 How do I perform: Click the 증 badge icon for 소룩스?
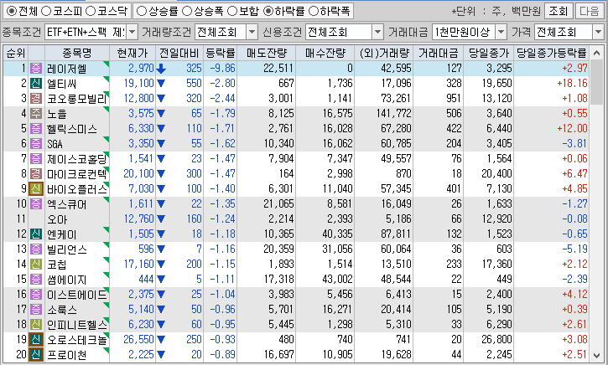36,310
